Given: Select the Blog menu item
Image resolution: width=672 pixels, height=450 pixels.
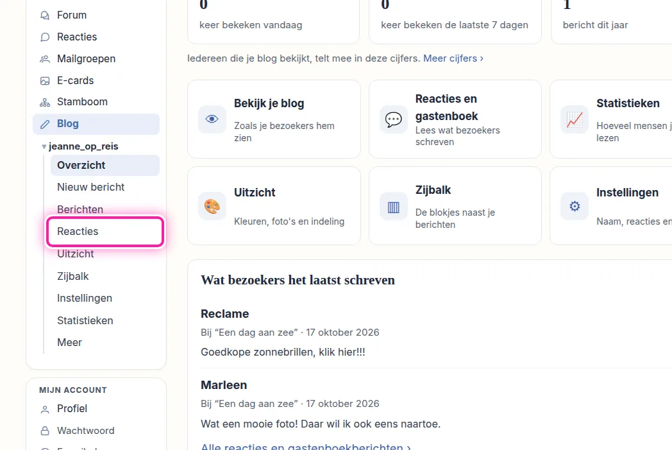Looking at the screenshot, I should pyautogui.click(x=96, y=124).
